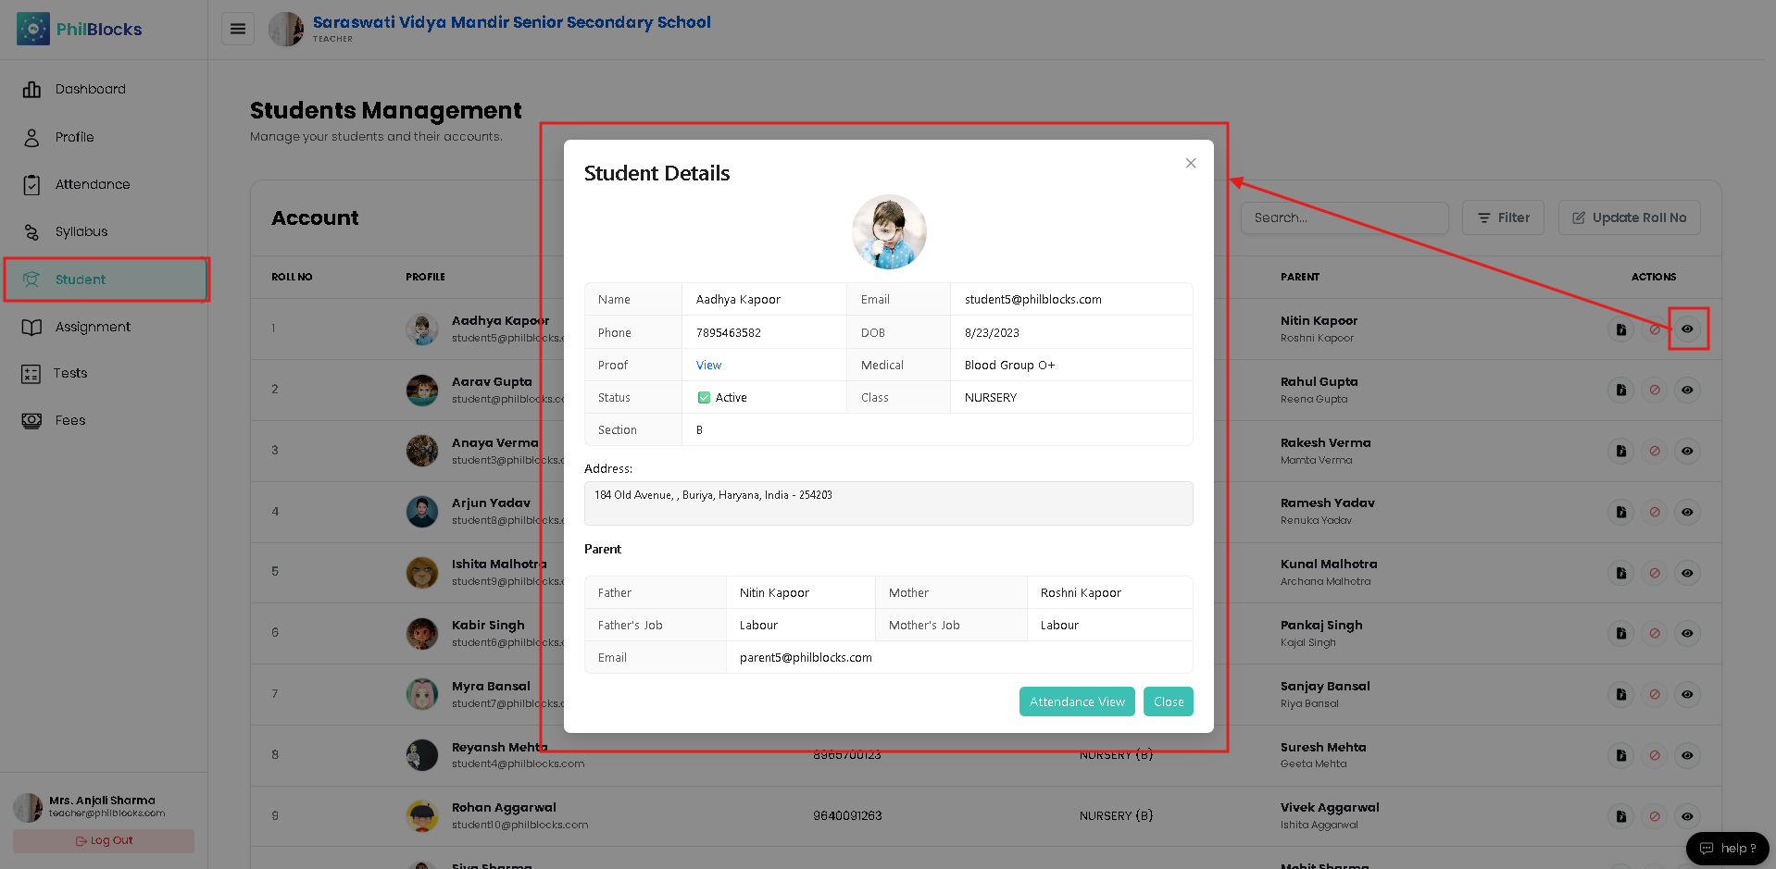
Task: Open Attendance in the sidebar
Action: tap(93, 184)
